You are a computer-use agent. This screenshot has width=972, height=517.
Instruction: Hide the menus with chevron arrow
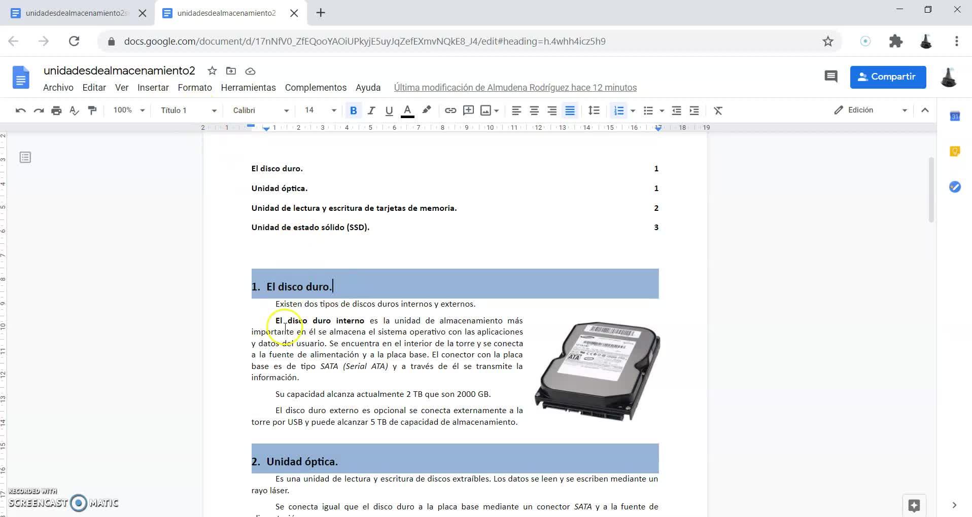(x=925, y=110)
